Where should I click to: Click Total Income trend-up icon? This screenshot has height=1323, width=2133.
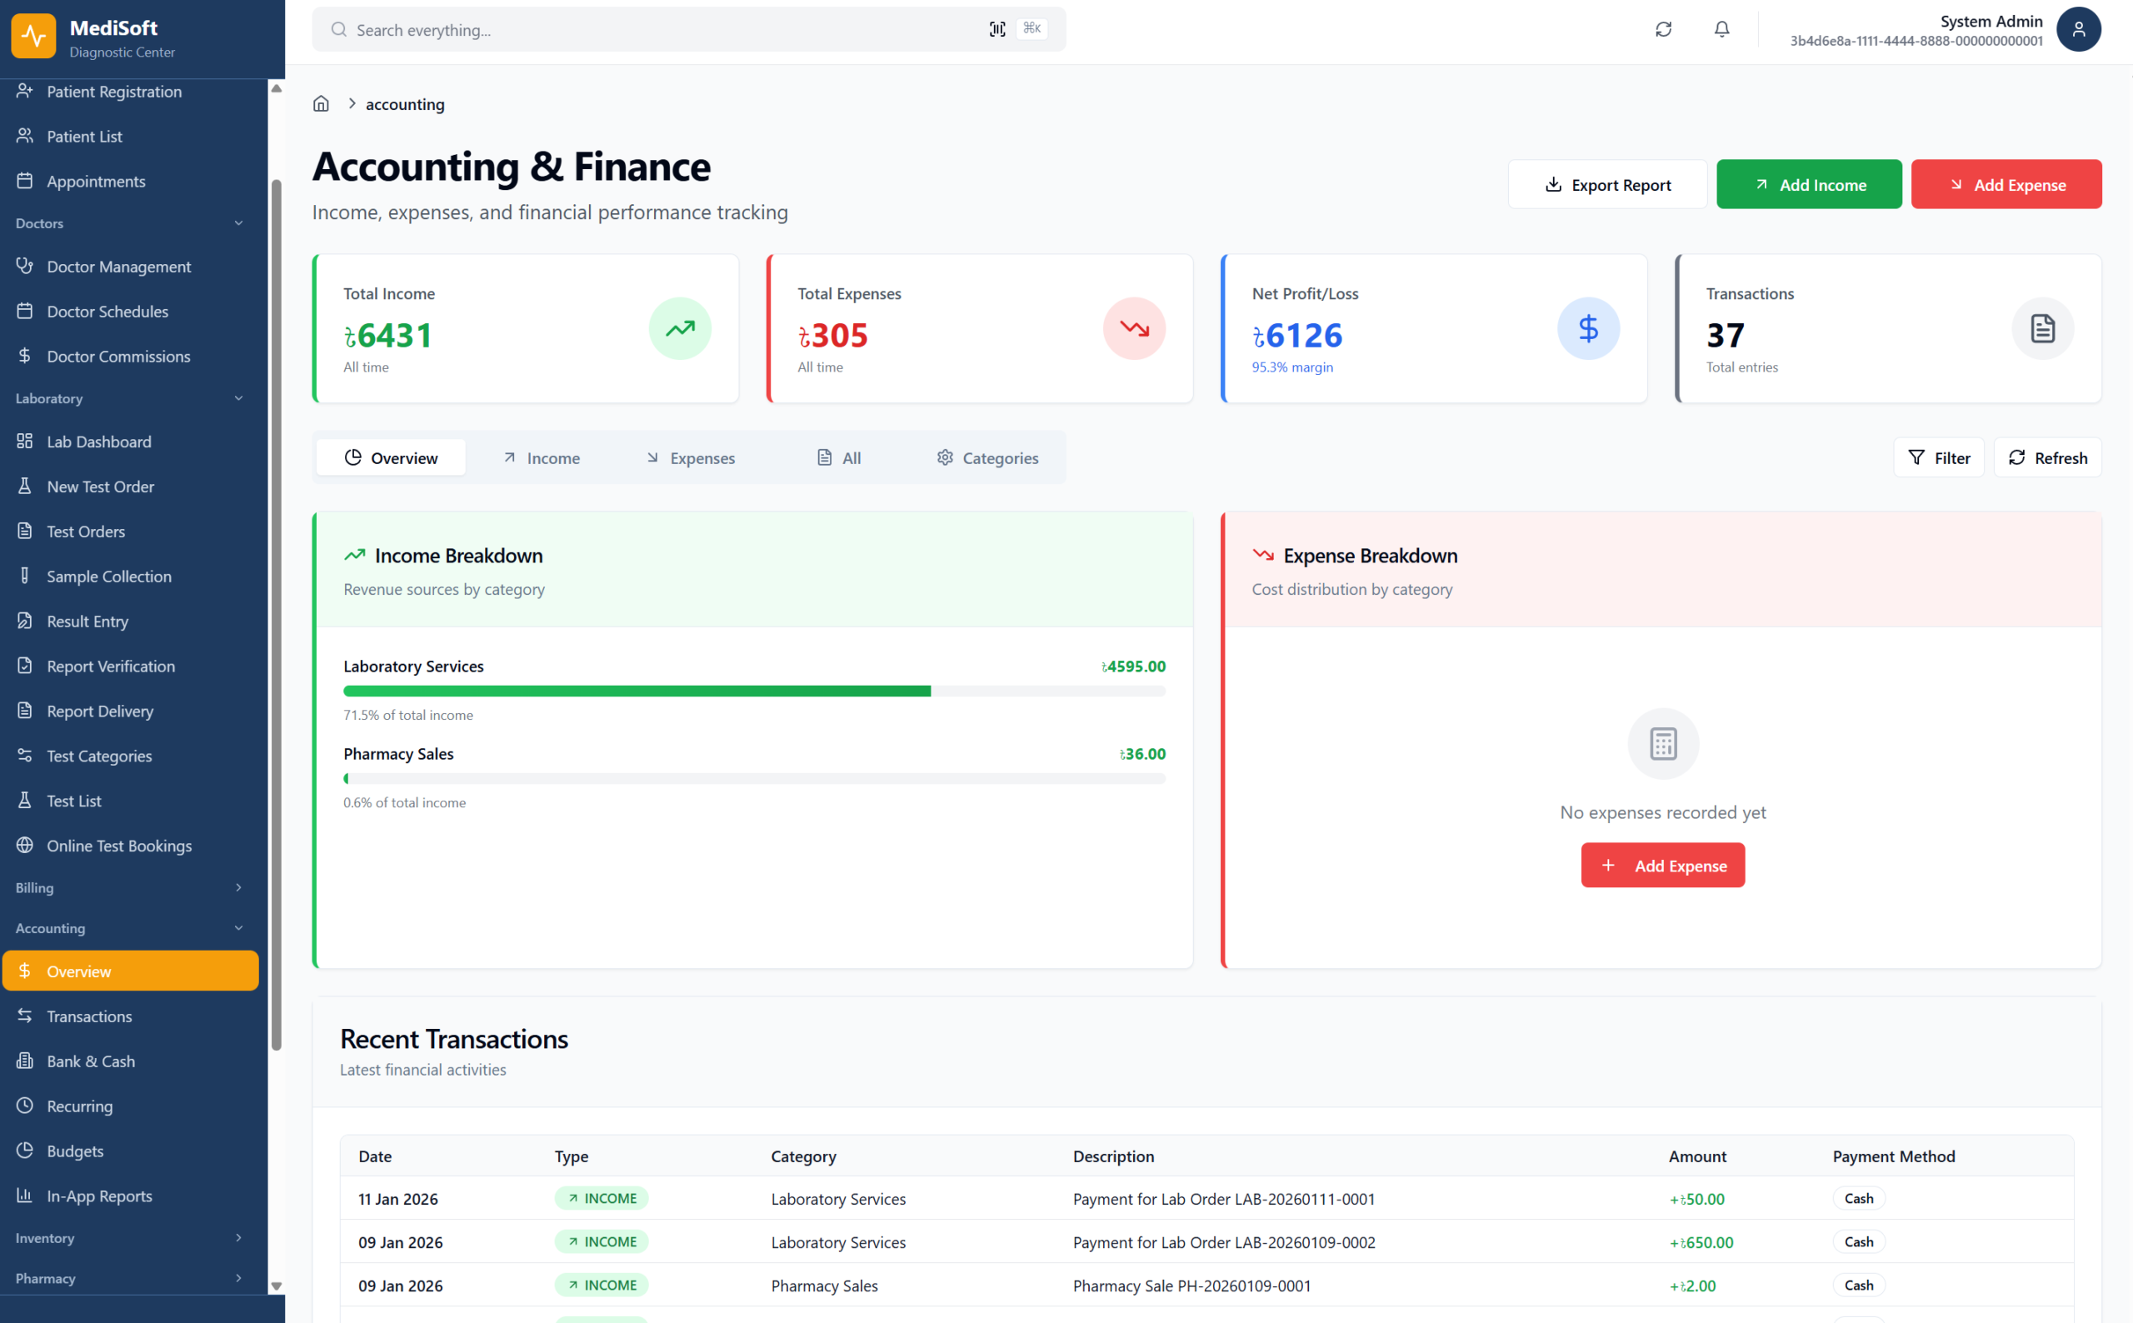tap(680, 329)
